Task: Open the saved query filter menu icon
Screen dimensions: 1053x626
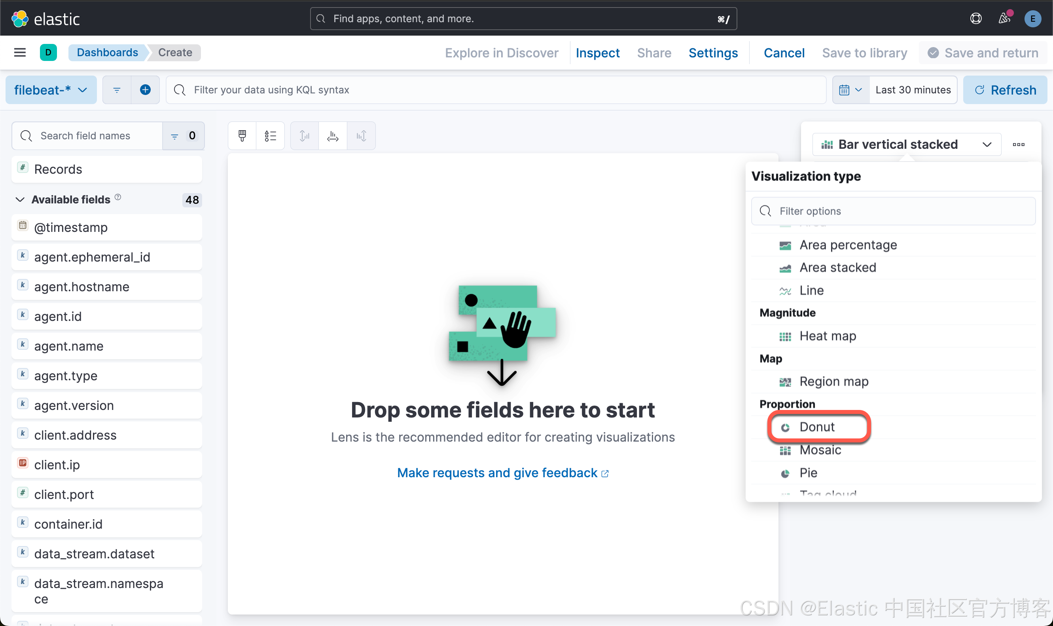Action: coord(117,90)
